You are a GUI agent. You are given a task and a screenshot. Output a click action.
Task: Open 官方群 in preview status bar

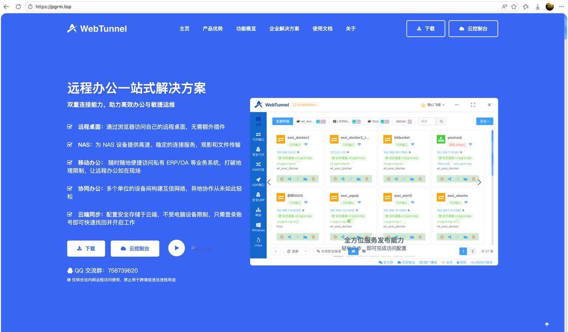386,262
